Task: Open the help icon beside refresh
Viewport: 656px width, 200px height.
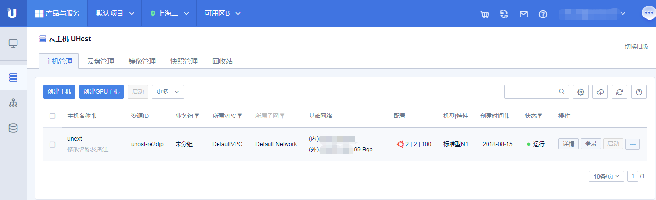Action: click(x=639, y=92)
